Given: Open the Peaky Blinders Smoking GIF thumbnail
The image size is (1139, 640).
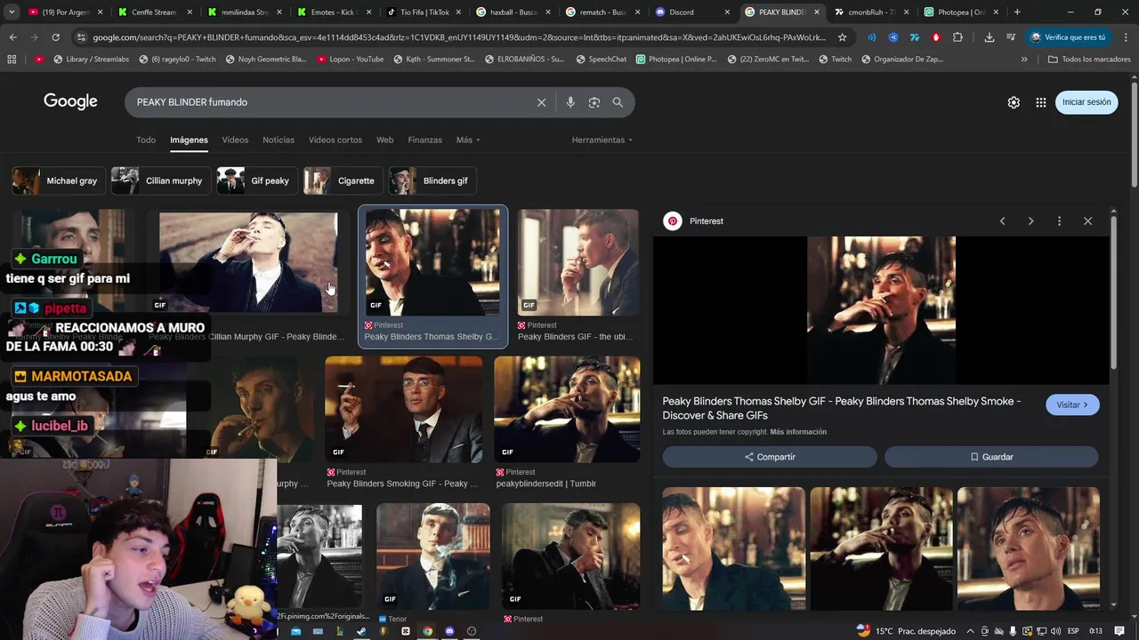Looking at the screenshot, I should (404, 410).
